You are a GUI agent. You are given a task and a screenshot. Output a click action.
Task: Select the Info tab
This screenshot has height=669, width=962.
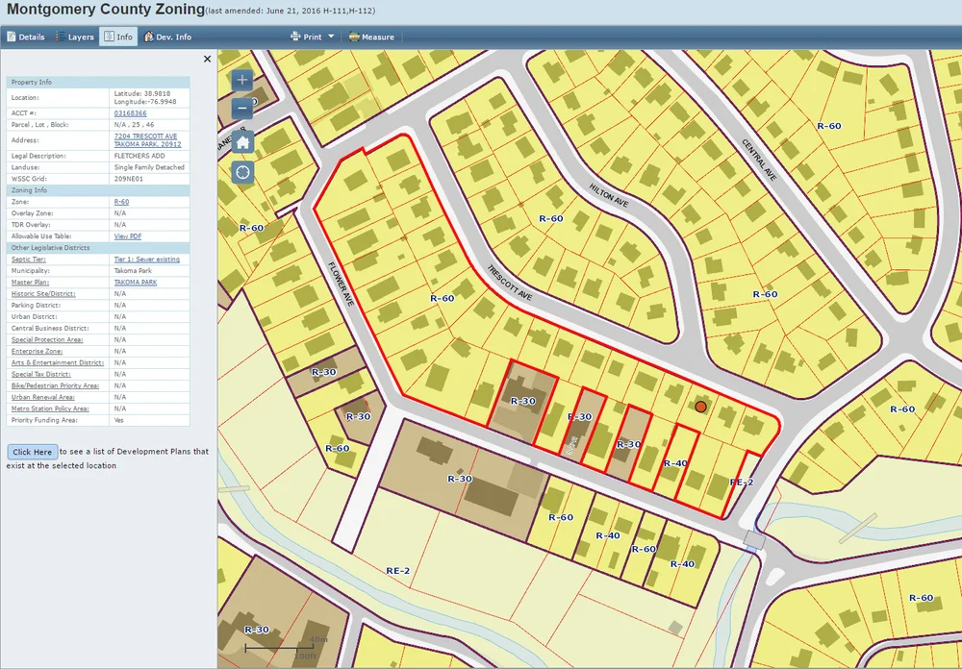[117, 37]
